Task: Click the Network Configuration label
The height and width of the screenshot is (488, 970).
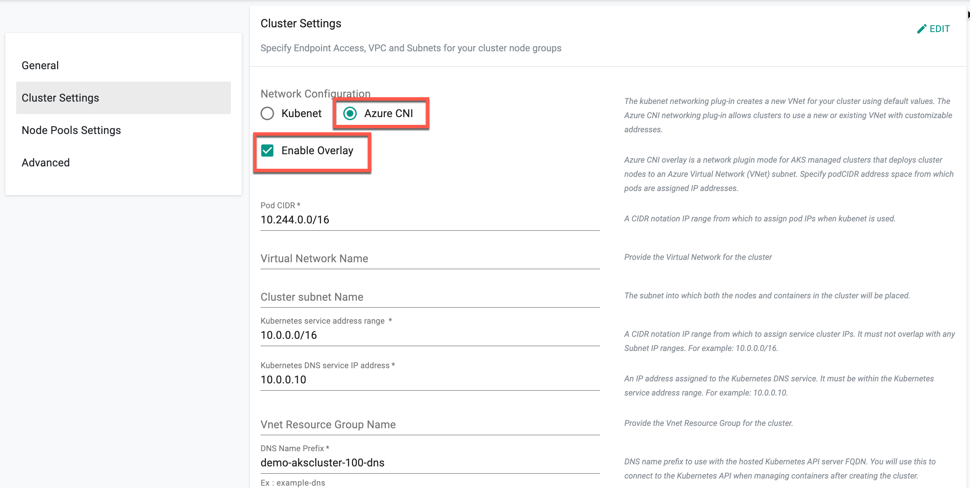Action: (x=316, y=93)
